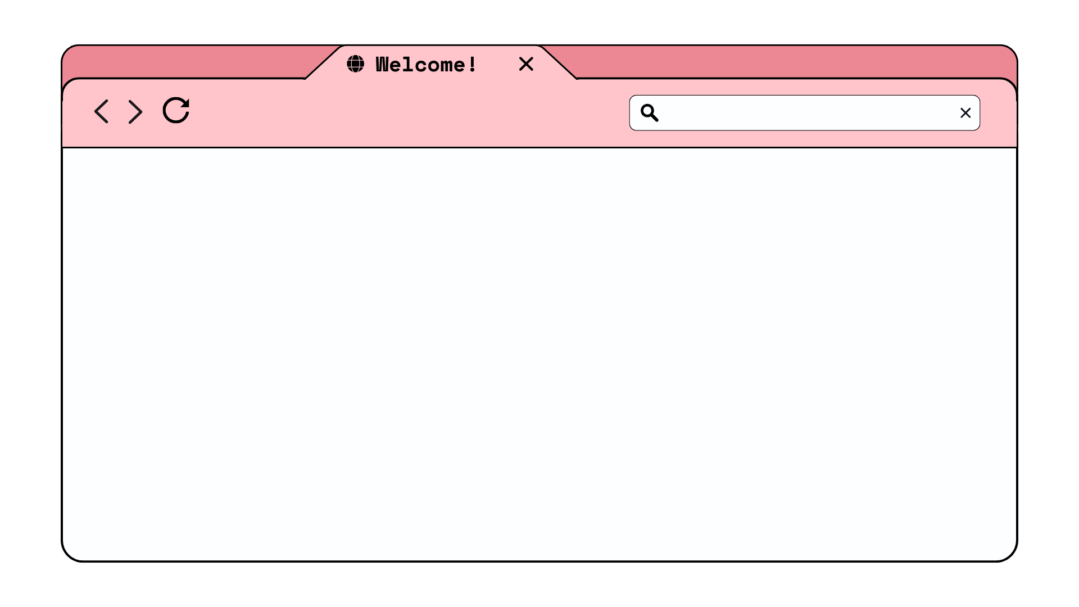This screenshot has width=1079, height=607.
Task: Go back using the left chevron arrow
Action: coord(101,112)
